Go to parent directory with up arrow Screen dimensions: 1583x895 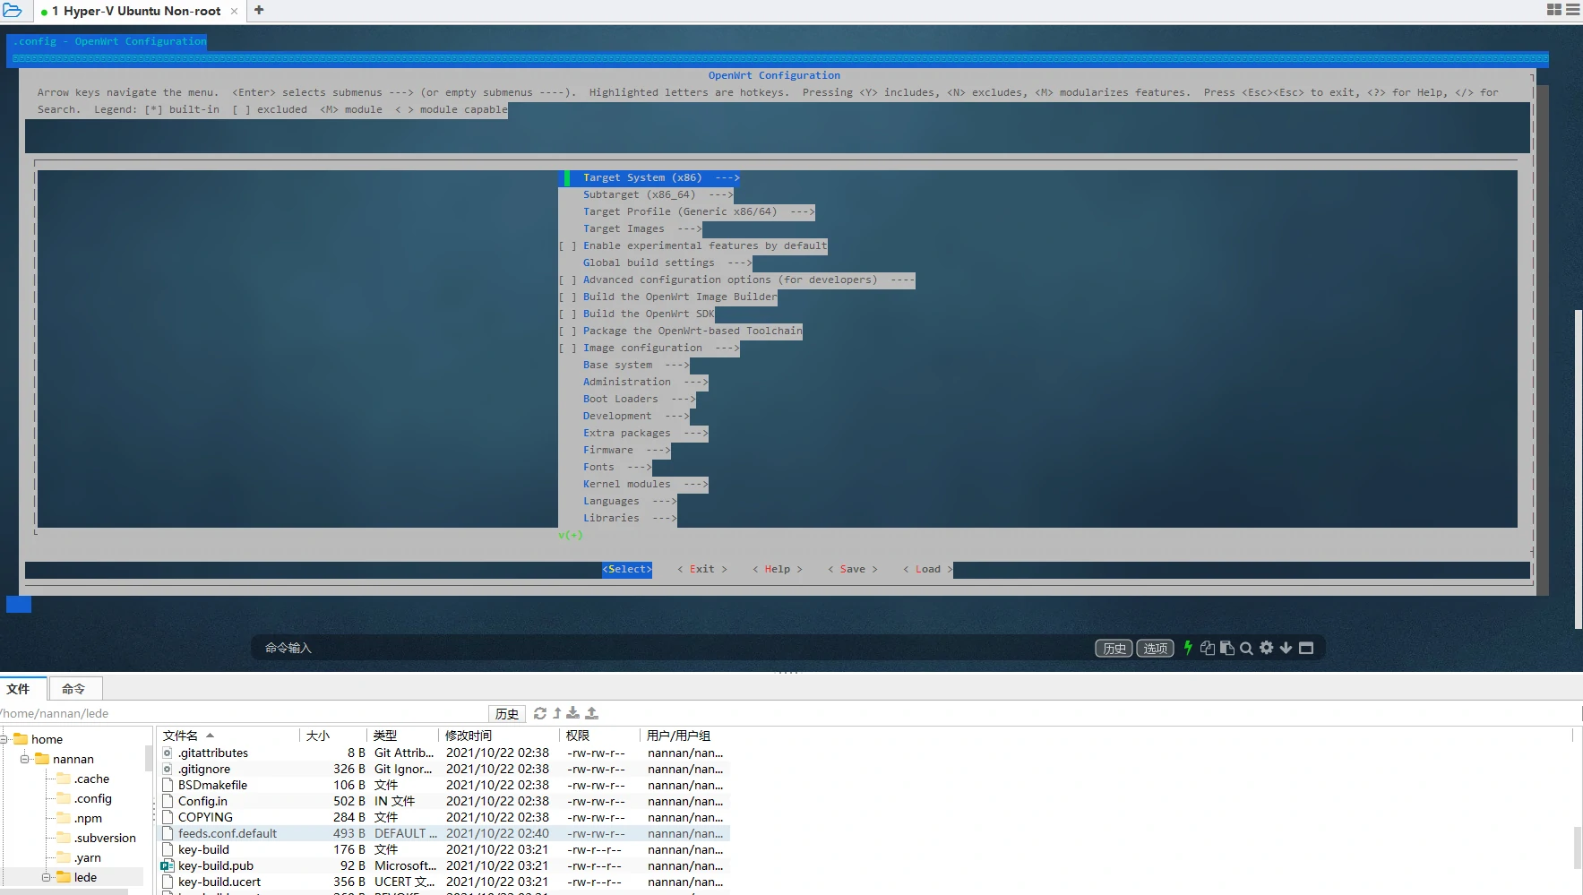pos(557,713)
